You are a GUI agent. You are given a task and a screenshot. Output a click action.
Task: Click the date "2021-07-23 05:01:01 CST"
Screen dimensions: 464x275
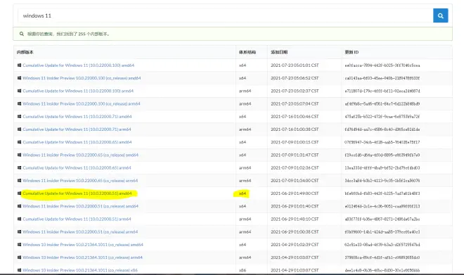(x=295, y=65)
